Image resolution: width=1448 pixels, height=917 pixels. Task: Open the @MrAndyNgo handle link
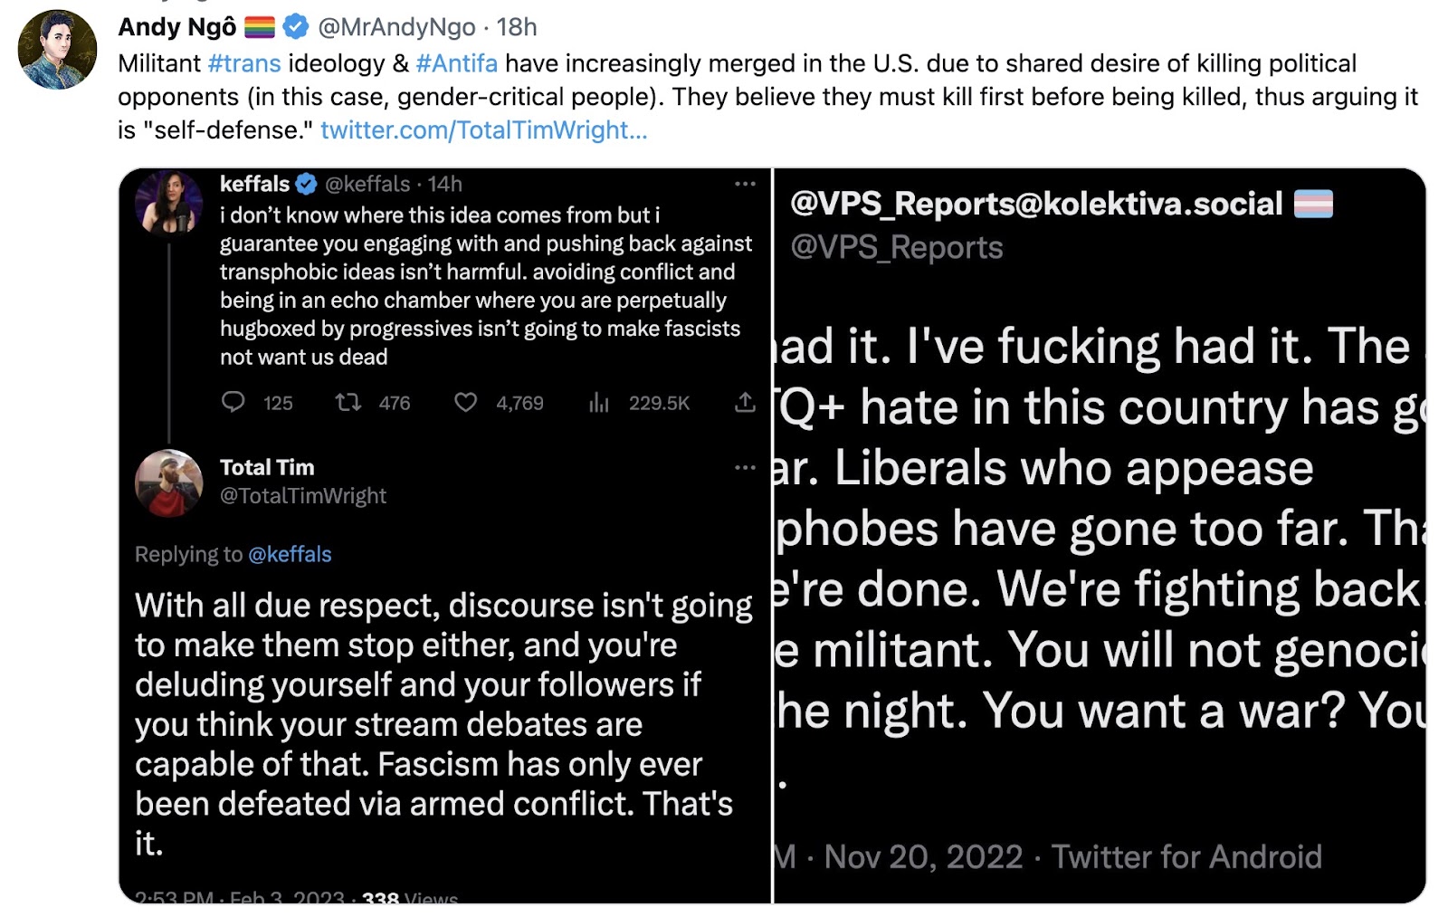pos(396,27)
